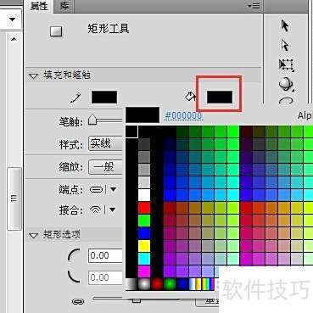
Task: Open the 缩放 一般 dropdown
Action: [x=105, y=167]
